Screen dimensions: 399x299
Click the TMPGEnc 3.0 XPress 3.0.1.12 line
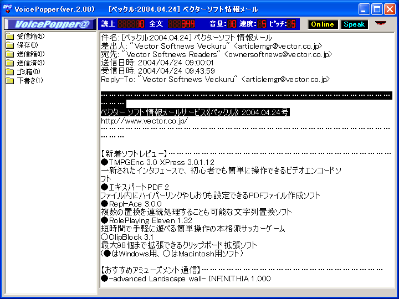[158, 162]
